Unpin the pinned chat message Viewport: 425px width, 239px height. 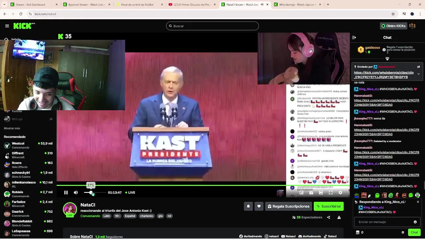tap(418, 67)
